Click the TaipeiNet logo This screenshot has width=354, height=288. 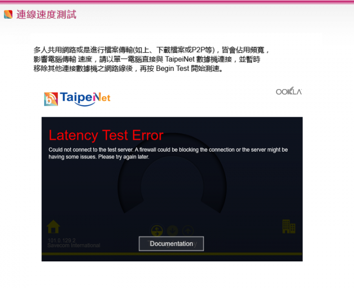(77, 99)
